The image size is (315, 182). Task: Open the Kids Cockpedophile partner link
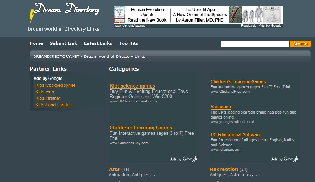click(x=55, y=85)
